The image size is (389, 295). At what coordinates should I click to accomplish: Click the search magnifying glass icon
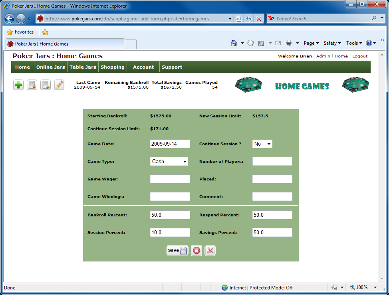tap(374, 18)
